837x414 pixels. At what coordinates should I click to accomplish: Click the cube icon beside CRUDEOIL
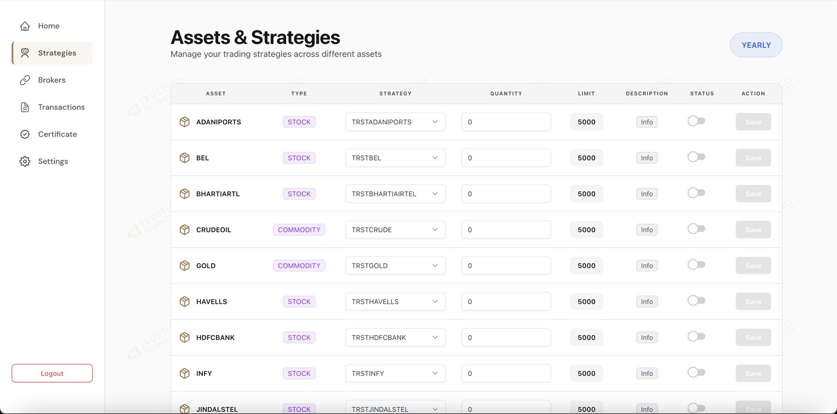(x=185, y=229)
